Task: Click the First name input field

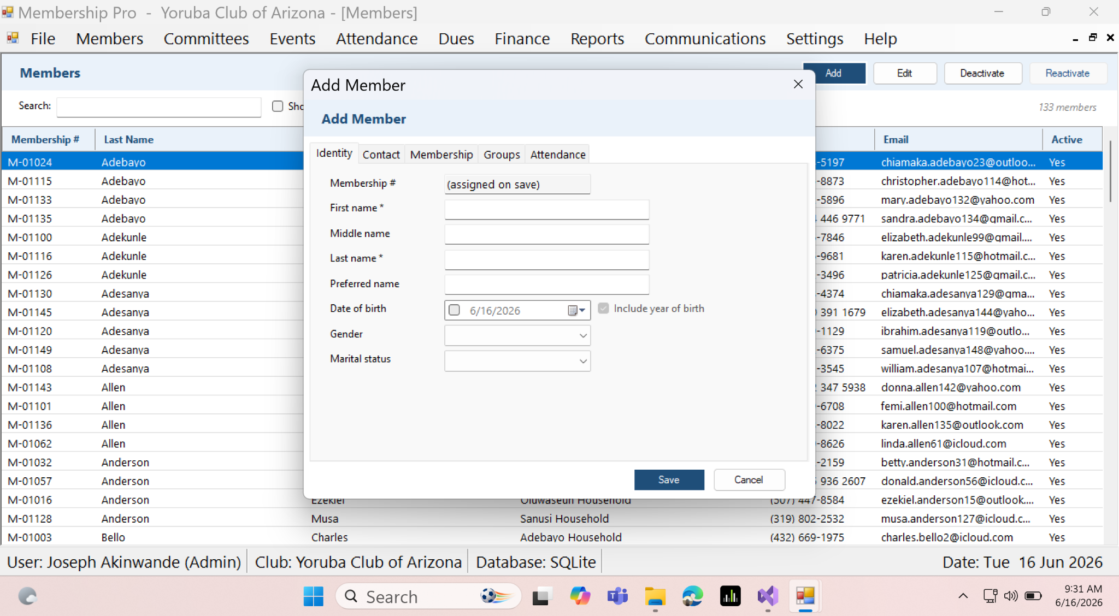Action: (546, 209)
